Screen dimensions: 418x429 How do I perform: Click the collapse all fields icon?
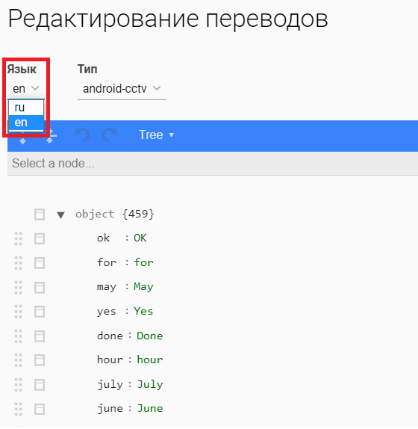[x=50, y=135]
